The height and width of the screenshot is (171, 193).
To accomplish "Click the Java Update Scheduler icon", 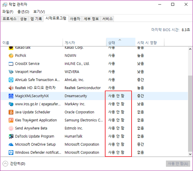I will (11, 112).
